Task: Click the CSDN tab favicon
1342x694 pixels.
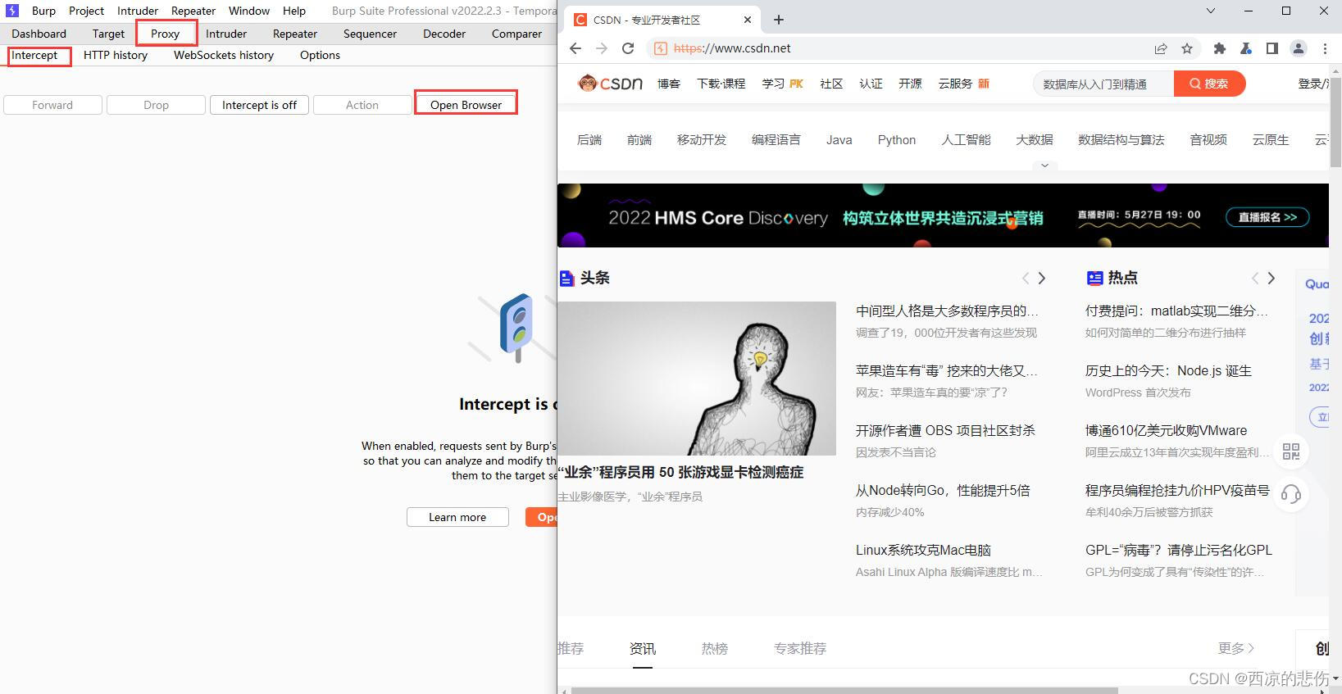Action: coord(580,20)
